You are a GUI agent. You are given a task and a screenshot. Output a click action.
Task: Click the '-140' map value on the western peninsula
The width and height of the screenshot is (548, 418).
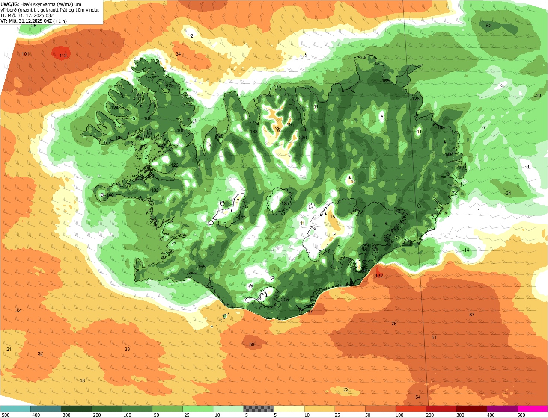(110, 195)
